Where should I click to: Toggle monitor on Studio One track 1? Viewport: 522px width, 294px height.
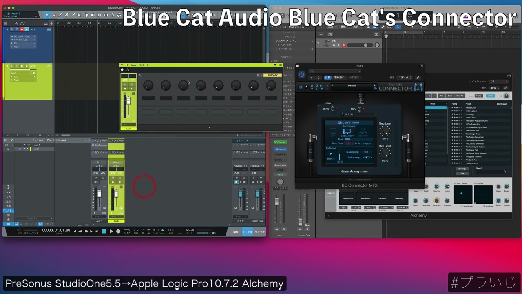pyautogui.click(x=27, y=29)
